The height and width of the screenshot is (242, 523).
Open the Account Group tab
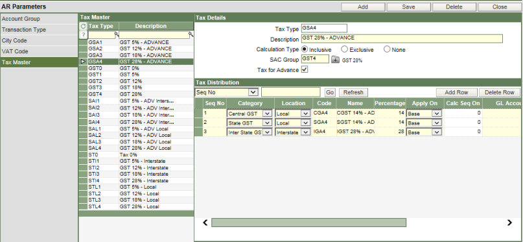[39, 19]
